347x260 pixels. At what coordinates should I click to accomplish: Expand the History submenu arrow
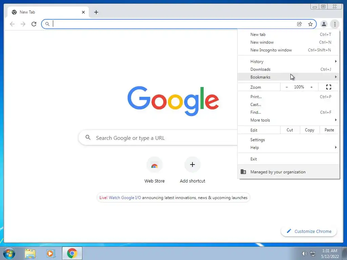[x=336, y=61]
